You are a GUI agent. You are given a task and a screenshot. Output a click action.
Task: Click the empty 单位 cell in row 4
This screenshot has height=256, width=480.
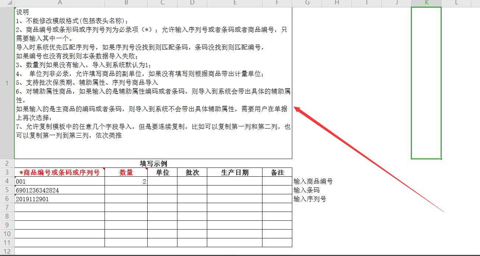click(x=162, y=181)
